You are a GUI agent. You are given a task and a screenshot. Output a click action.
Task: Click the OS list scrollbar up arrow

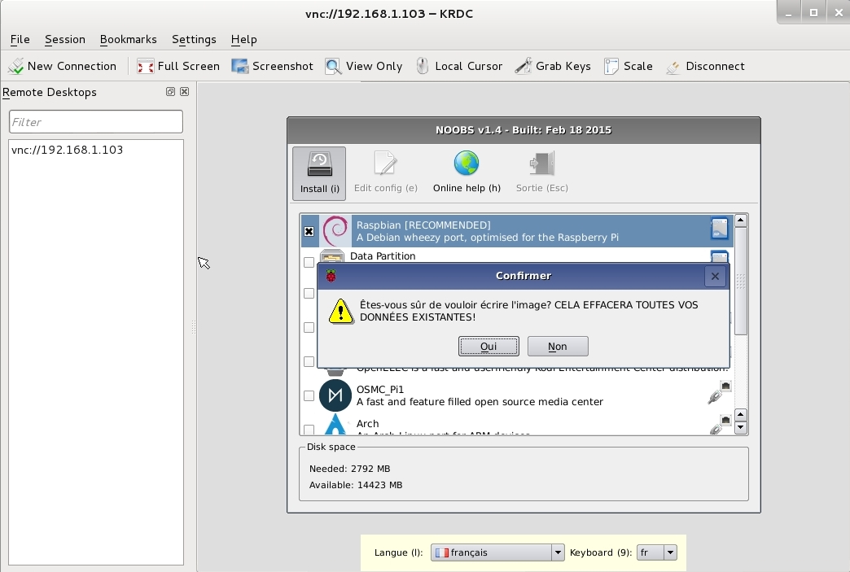click(741, 221)
